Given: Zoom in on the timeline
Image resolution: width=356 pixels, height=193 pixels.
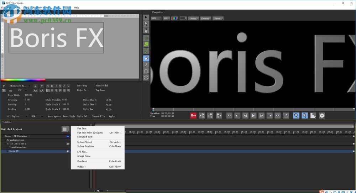Looking at the screenshot, I should point(296,116).
